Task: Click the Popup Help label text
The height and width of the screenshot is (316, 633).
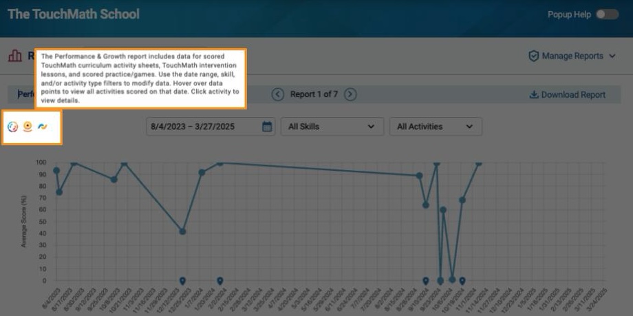Action: (569, 14)
